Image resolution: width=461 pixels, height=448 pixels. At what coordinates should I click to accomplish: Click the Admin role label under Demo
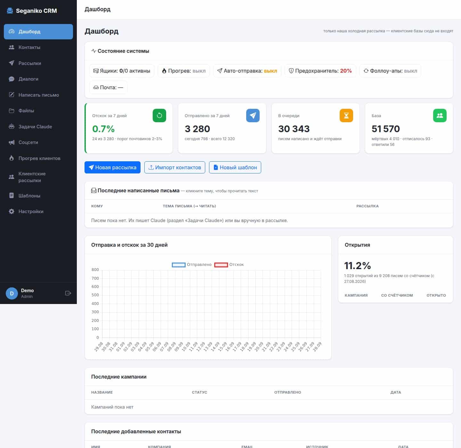[27, 297]
